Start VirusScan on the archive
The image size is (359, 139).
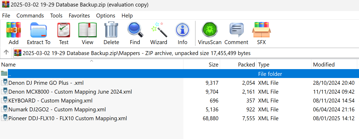(210, 30)
